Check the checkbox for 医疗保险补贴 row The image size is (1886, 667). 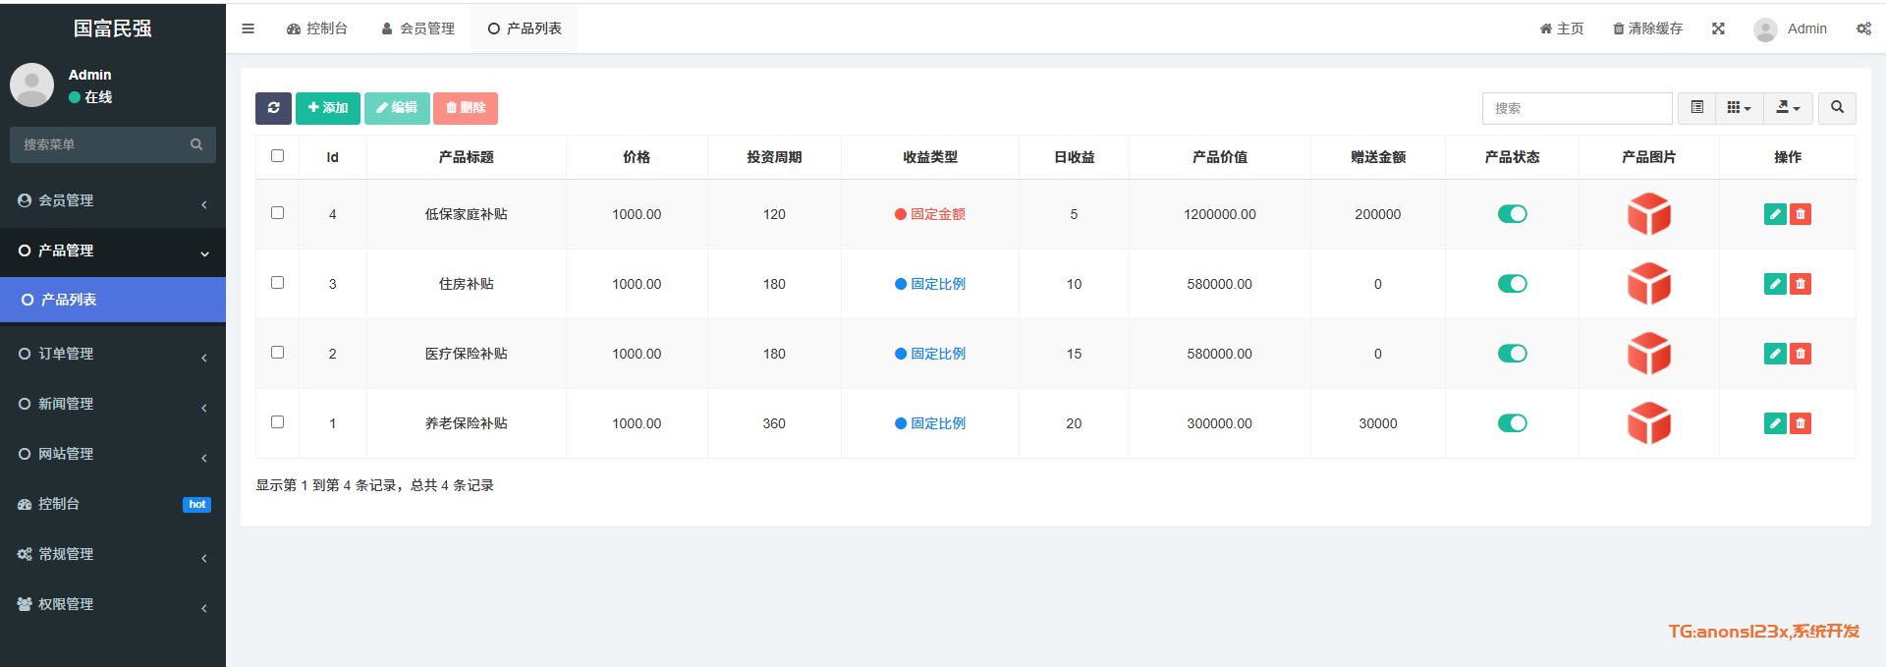[277, 353]
